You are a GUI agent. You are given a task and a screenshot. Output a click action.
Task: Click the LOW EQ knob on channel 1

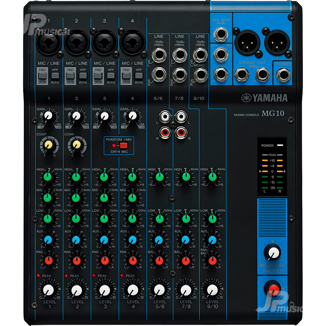tap(48, 219)
